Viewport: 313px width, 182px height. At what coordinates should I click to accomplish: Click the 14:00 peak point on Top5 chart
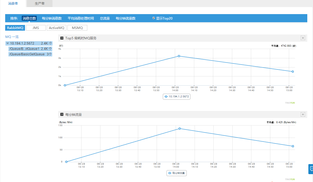(x=179, y=56)
